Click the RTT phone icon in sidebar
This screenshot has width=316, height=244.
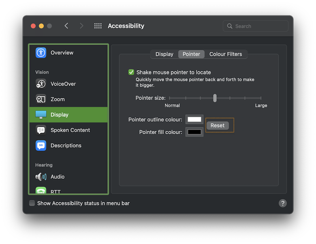pyautogui.click(x=41, y=190)
